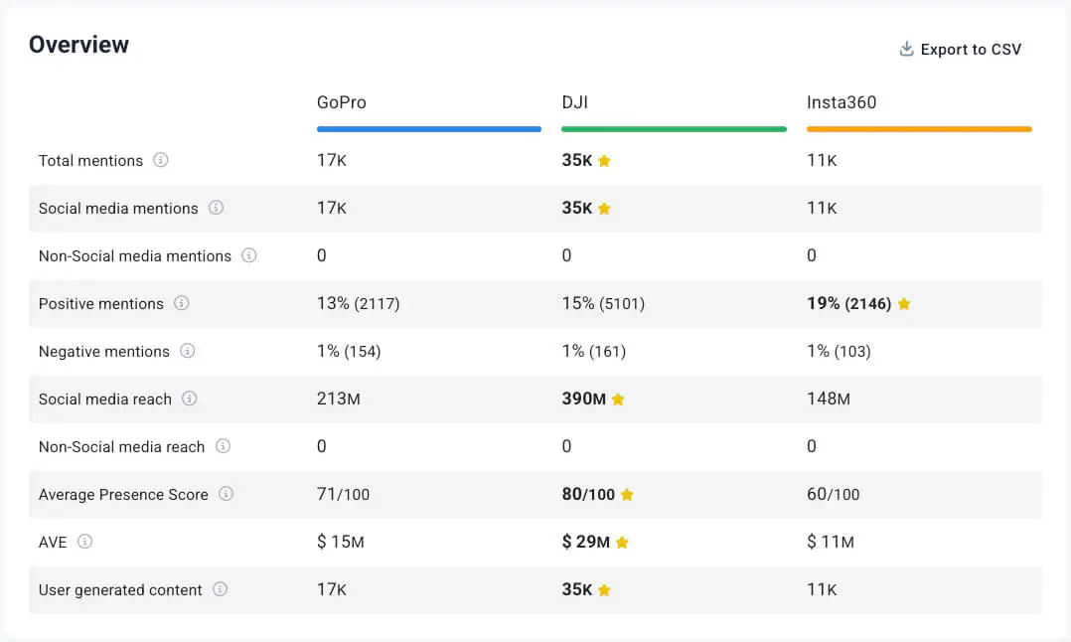Screen dimensions: 1071x642
Task: Click GoPro positive mentions 13% (2117)
Action: pyautogui.click(x=359, y=303)
